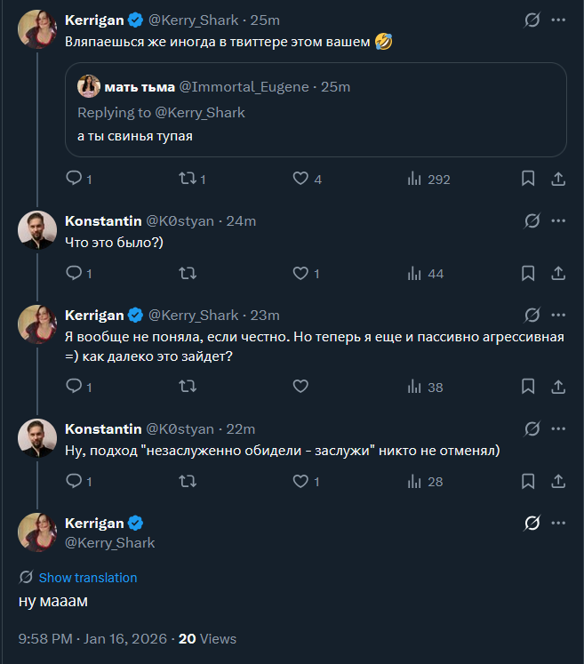Repost Kerrigan's first tweet with quote
Screen dimensions: 584x664
(x=187, y=179)
